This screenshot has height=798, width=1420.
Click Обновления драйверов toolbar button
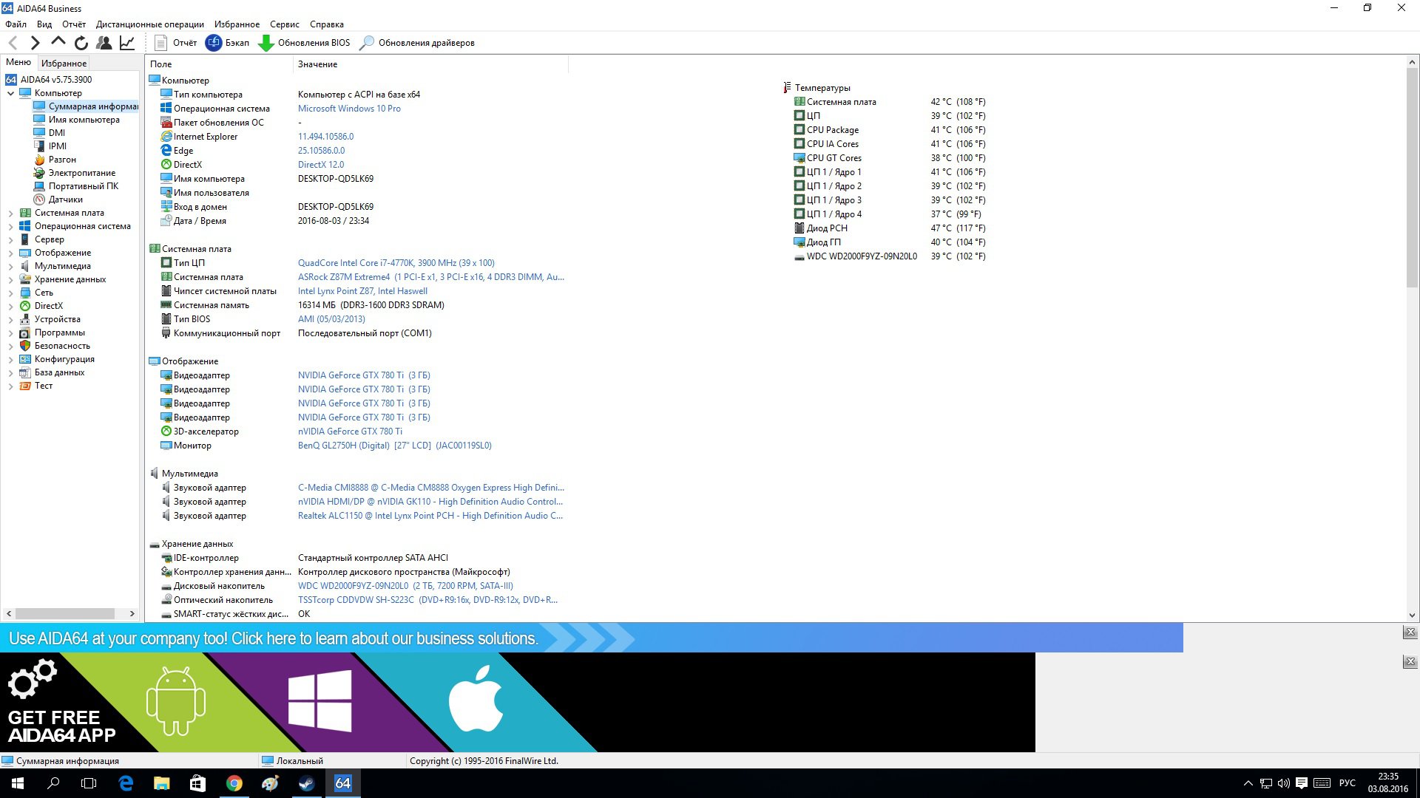point(417,43)
